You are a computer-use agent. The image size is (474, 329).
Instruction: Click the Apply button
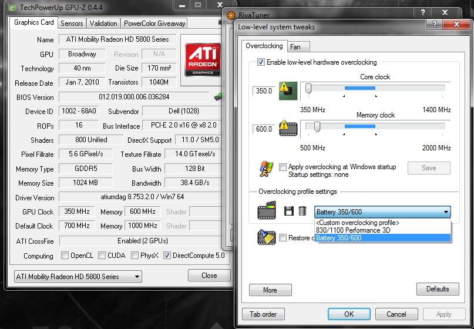coord(444,314)
